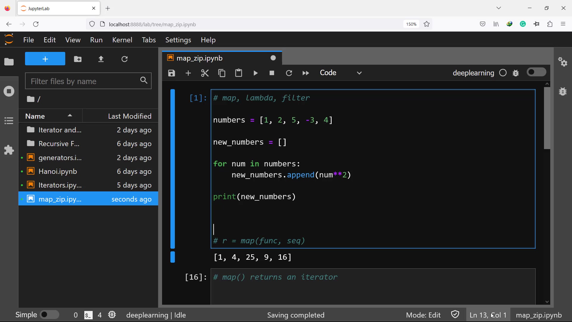This screenshot has height=322, width=572.
Task: Click the cell collapser bar for cell 1
Action: coord(172,169)
